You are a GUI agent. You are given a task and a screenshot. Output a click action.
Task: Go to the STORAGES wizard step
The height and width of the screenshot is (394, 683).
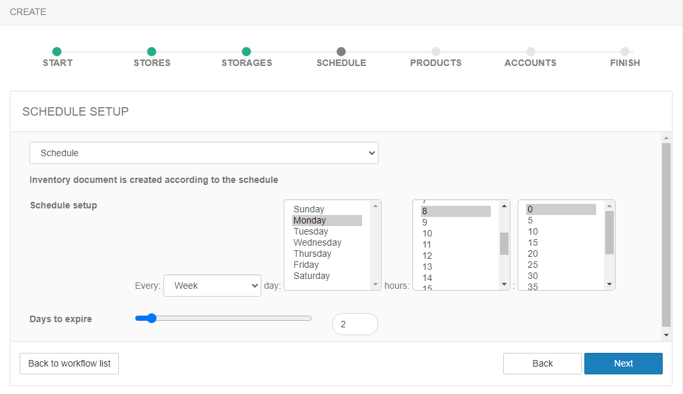[246, 52]
